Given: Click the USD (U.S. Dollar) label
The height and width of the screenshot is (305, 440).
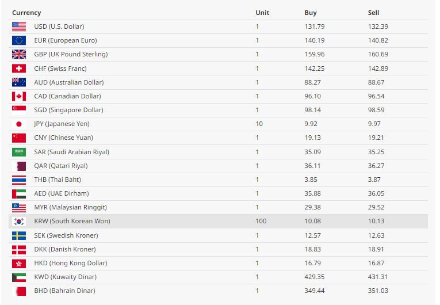Looking at the screenshot, I should coord(59,26).
